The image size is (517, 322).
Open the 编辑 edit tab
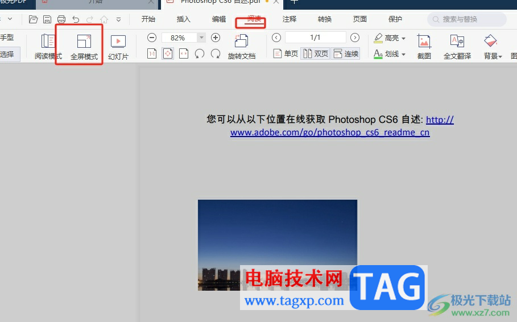218,19
